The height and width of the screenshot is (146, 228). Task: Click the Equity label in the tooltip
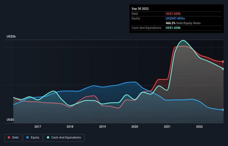(136, 18)
